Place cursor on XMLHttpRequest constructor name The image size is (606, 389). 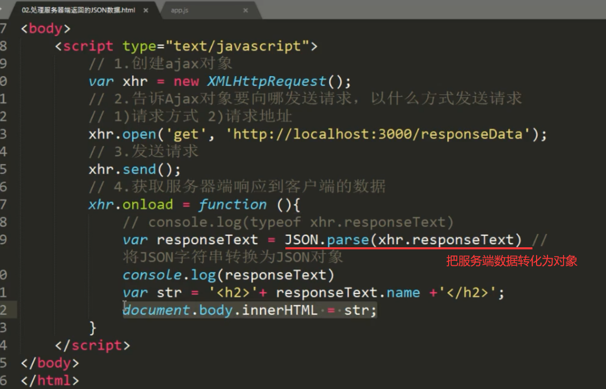click(267, 81)
